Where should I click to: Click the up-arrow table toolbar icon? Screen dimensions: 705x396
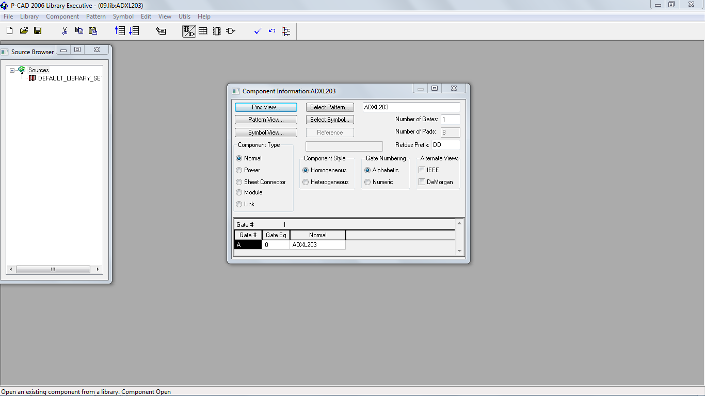pyautogui.click(x=120, y=31)
